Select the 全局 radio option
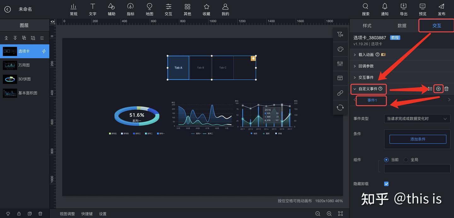The image size is (454, 218). pos(406,160)
